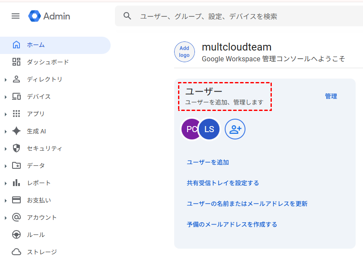Open ダッシュボード from the sidebar
363x256 pixels.
tap(48, 62)
